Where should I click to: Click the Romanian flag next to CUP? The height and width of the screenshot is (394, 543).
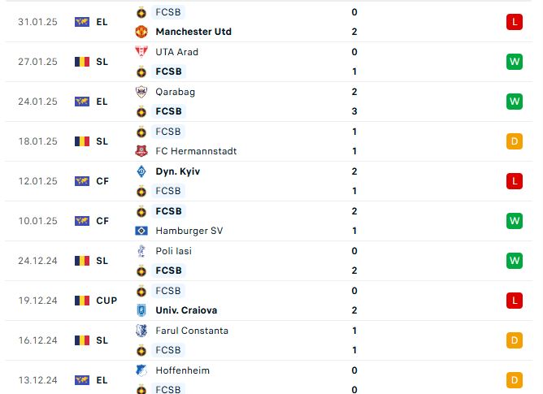(x=82, y=301)
